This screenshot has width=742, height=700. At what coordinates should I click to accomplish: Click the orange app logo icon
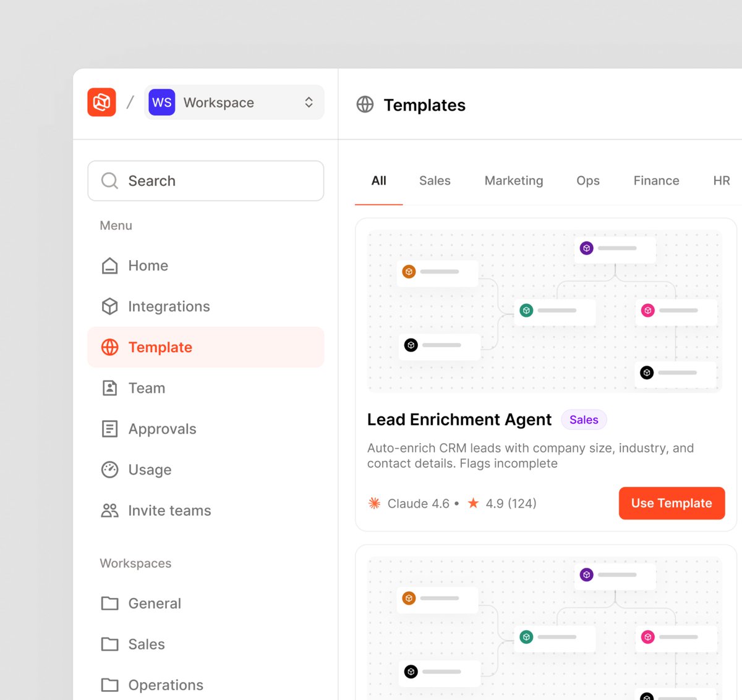pyautogui.click(x=101, y=102)
